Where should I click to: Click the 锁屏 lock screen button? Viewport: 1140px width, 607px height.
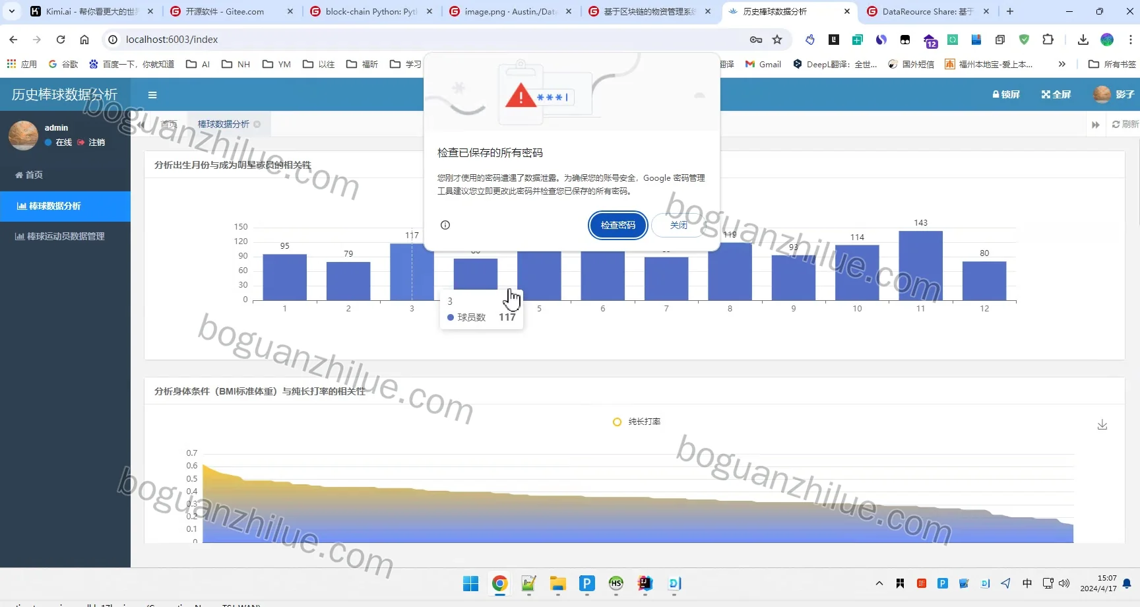coord(1006,94)
